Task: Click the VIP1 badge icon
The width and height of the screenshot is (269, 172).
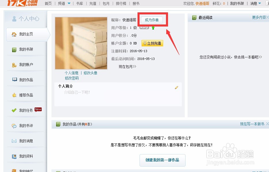Action: [x=144, y=27]
